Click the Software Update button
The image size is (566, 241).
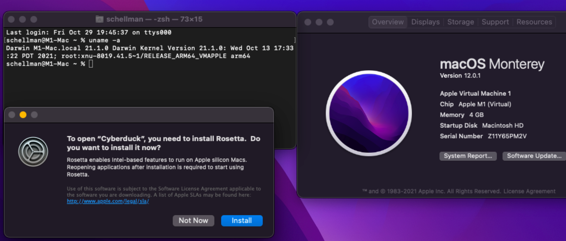click(534, 156)
